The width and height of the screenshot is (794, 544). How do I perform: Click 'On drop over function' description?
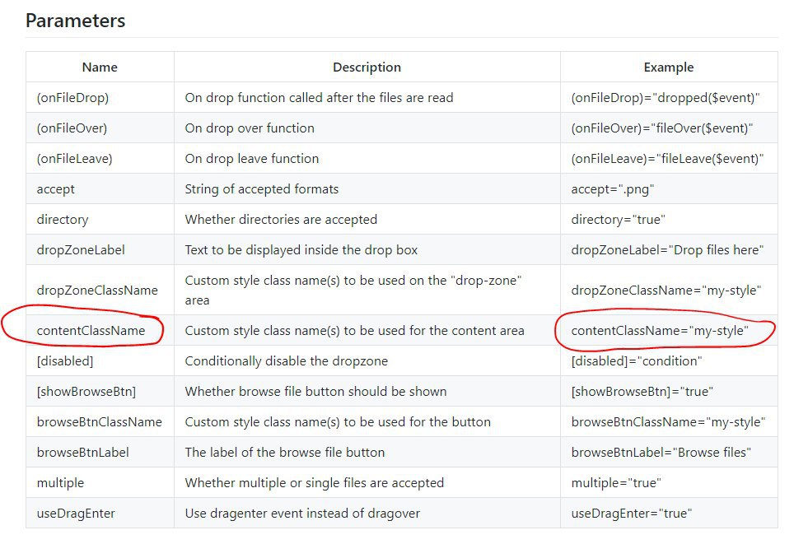pos(250,128)
